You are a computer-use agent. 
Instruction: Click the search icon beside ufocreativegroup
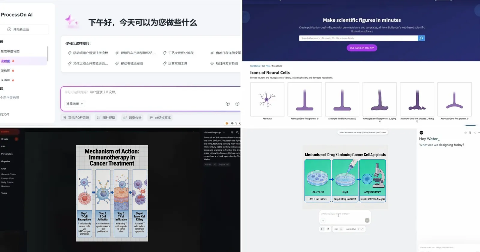[x=237, y=132]
